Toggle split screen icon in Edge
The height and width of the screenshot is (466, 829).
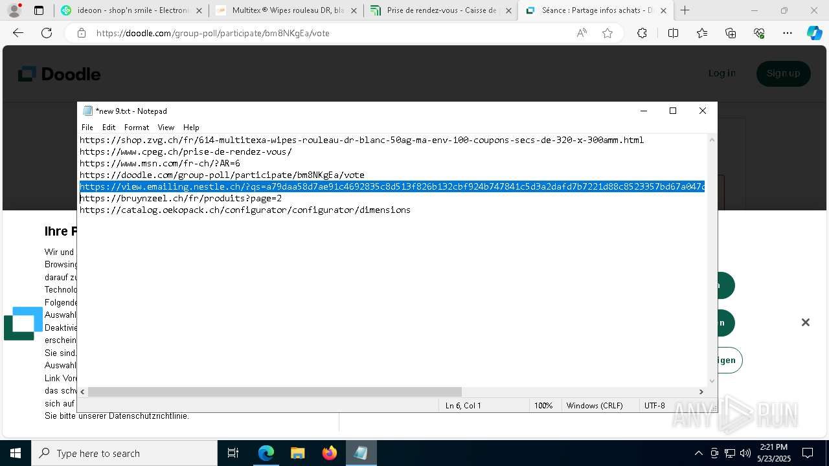click(673, 33)
